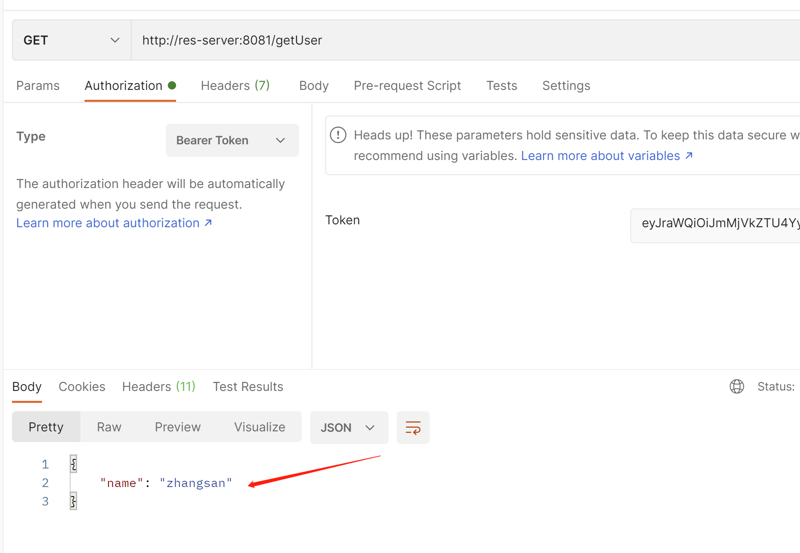Expand the Bearer Token type dropdown
This screenshot has width=800, height=553.
pyautogui.click(x=232, y=140)
